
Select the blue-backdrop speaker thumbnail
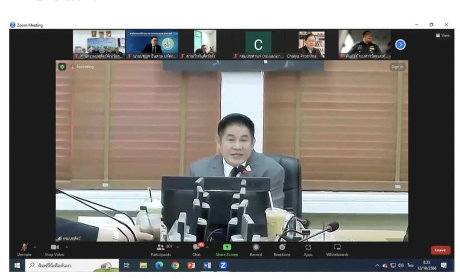152,44
